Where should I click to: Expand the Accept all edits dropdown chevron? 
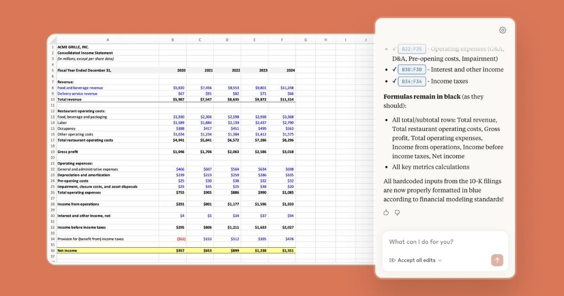440,260
